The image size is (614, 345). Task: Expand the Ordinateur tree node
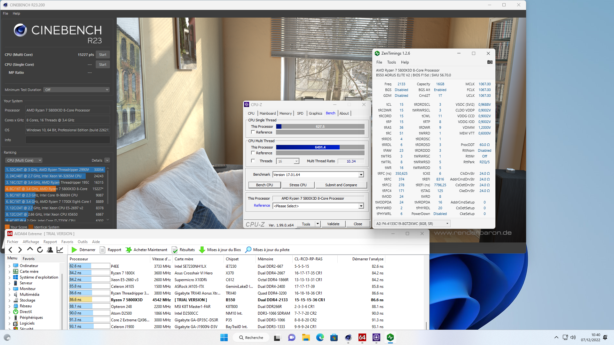pyautogui.click(x=9, y=266)
